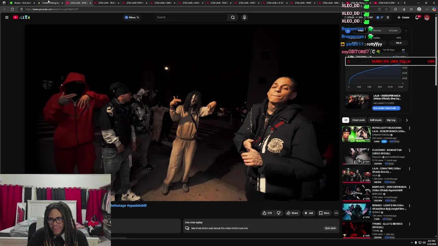438x246 pixels.
Task: Add page to favorites star icon
Action: (x=386, y=9)
